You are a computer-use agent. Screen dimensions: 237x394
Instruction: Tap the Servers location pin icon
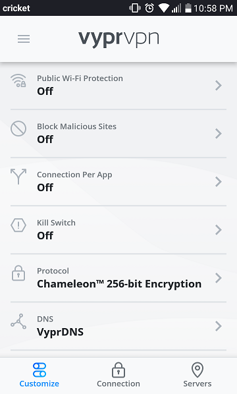click(197, 370)
